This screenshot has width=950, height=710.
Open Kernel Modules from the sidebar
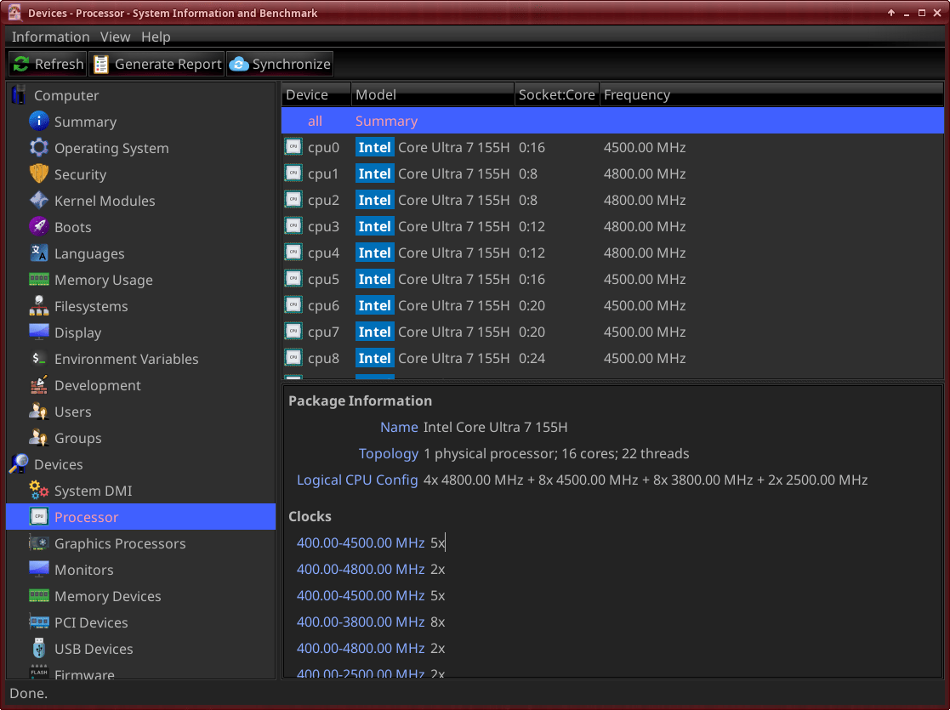pos(104,201)
